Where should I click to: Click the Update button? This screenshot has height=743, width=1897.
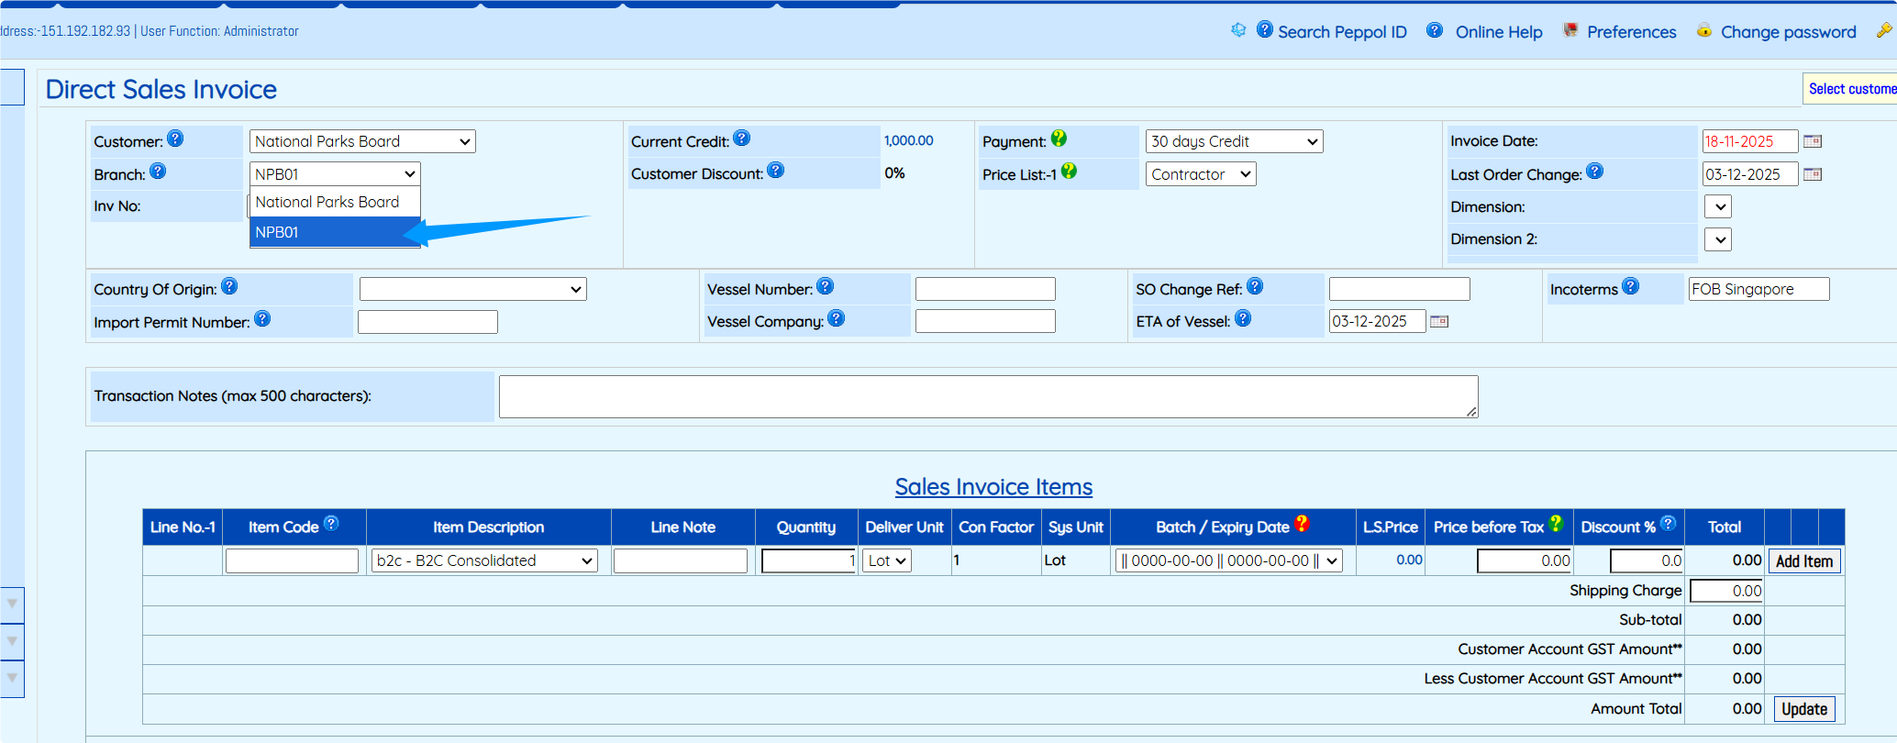click(x=1803, y=709)
